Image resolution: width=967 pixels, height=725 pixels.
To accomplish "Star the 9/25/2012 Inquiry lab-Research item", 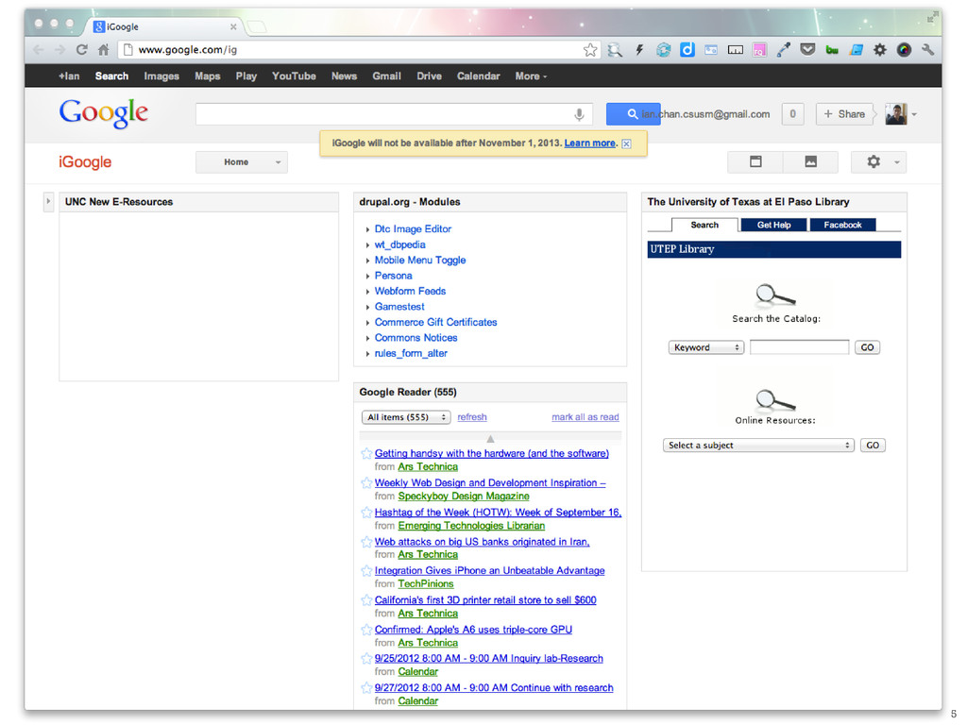I will click(366, 658).
